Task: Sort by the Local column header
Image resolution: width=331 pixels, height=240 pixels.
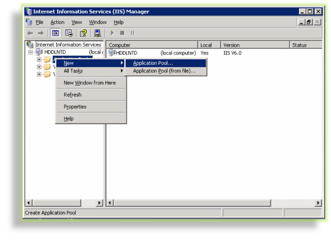Action: (x=209, y=45)
